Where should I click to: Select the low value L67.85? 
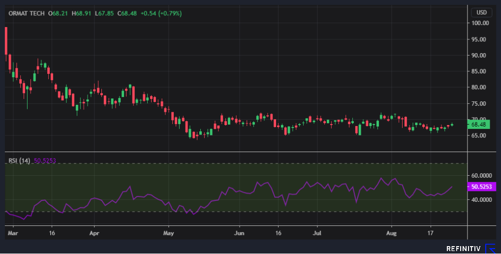pyautogui.click(x=104, y=13)
